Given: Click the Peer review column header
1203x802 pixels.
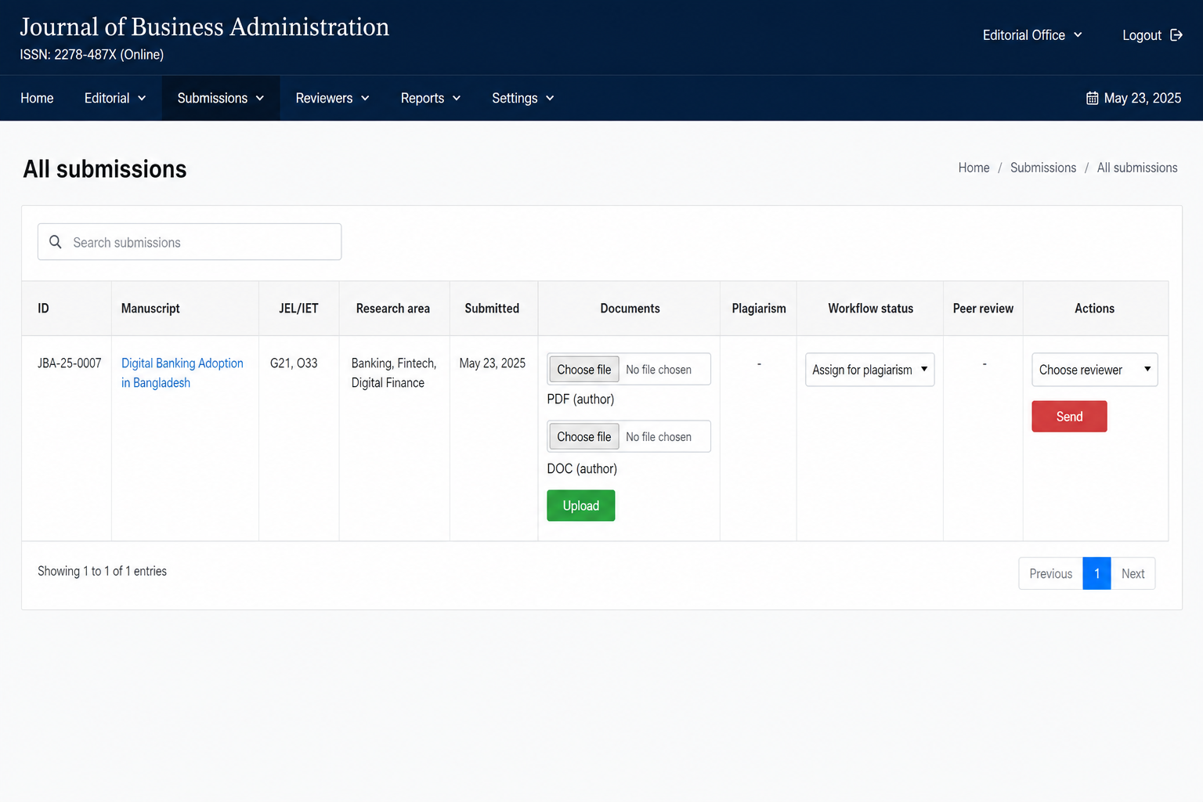Looking at the screenshot, I should point(983,309).
